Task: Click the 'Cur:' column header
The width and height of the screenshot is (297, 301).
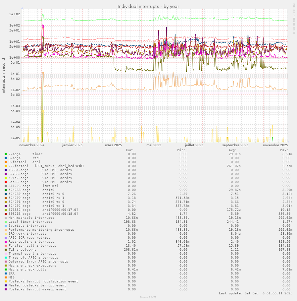Action: click(x=130, y=150)
